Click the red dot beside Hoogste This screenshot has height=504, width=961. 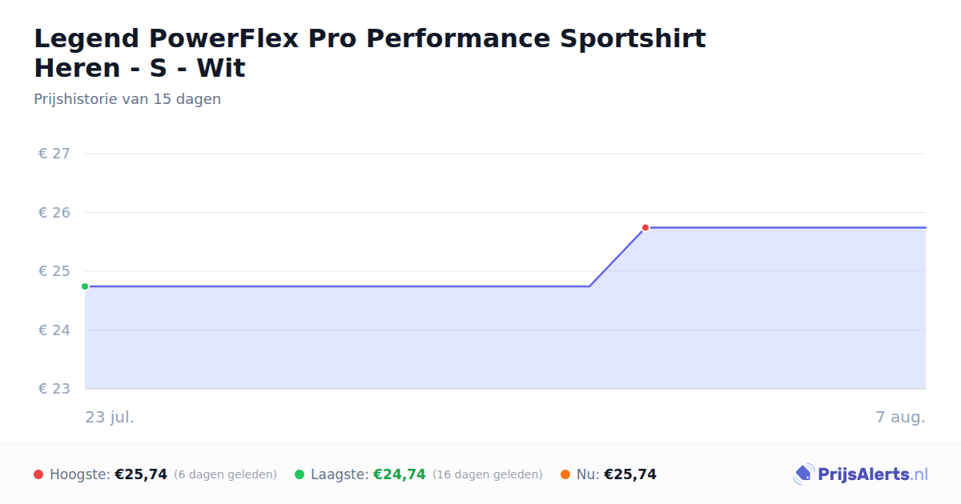38,474
